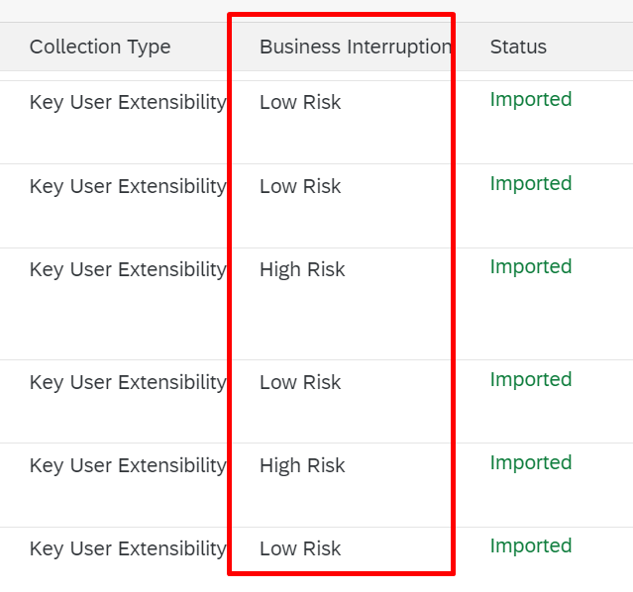Click Key User Extensibility beside the first High Risk
The height and width of the screenshot is (592, 633).
pos(128,270)
